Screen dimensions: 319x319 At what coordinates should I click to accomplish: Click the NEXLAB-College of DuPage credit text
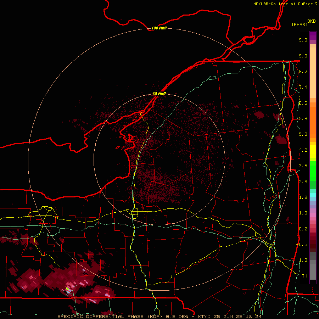pyautogui.click(x=285, y=4)
